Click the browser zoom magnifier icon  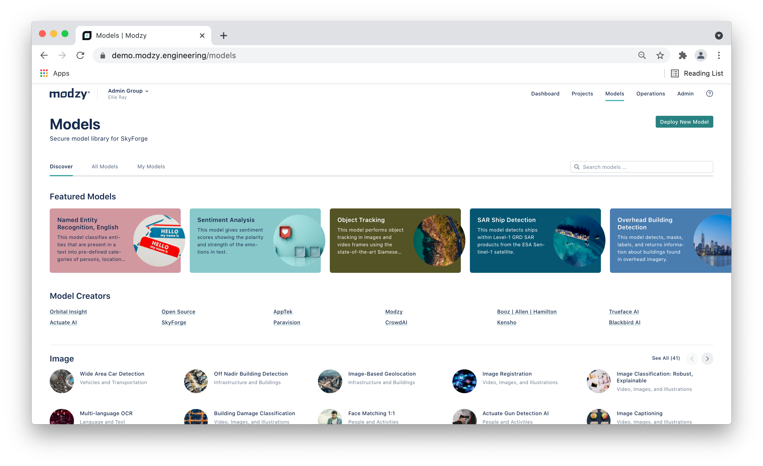click(642, 55)
